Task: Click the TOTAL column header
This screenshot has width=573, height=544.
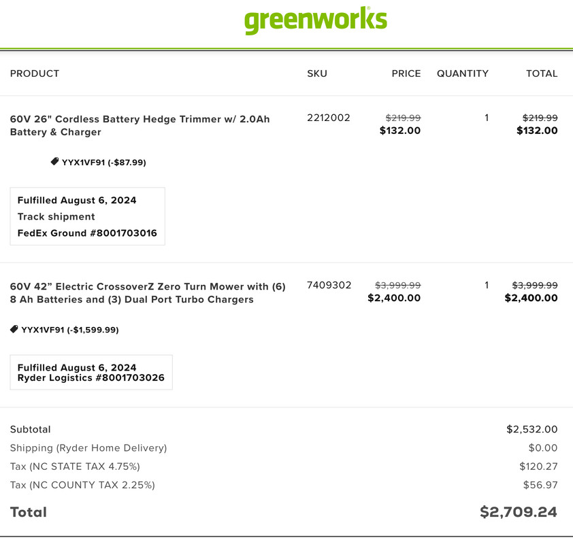Action: pyautogui.click(x=542, y=73)
